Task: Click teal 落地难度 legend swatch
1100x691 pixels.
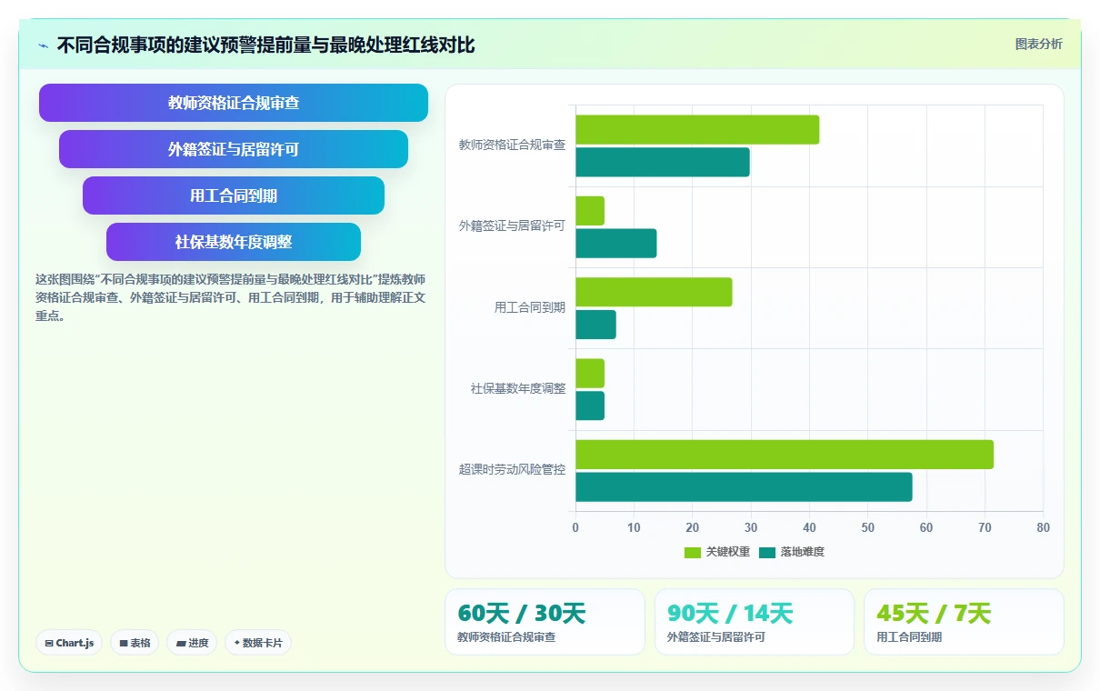Action: [x=767, y=552]
